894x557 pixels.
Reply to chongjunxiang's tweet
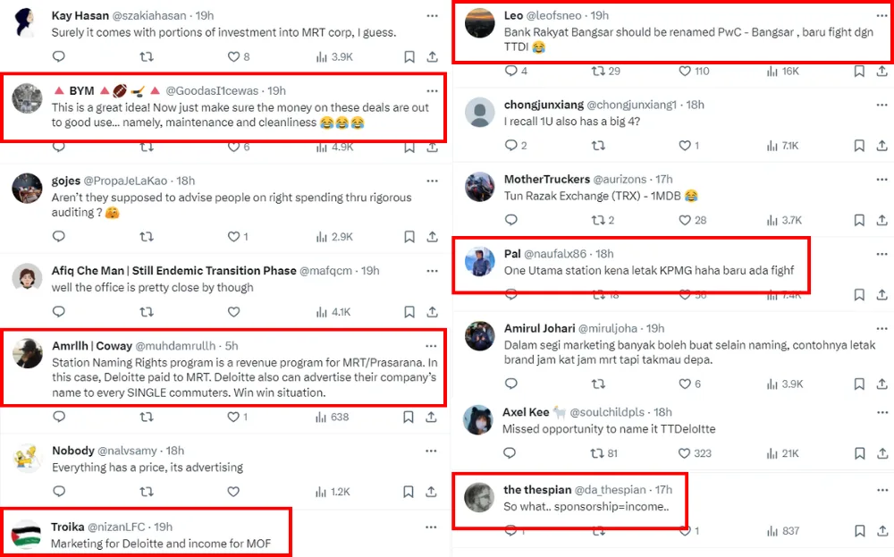[511, 146]
